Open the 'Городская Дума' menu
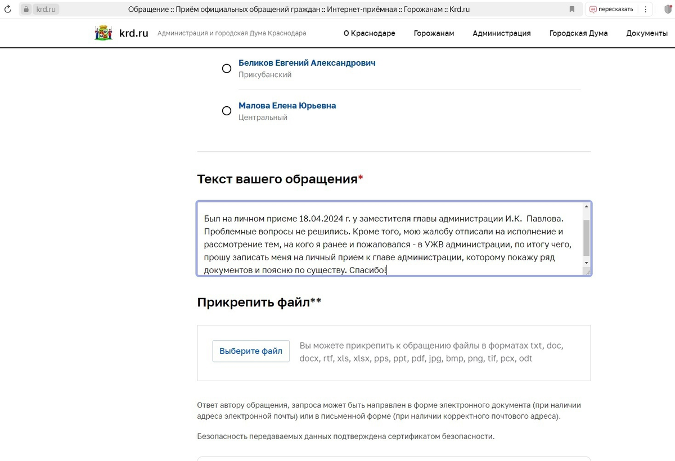The height and width of the screenshot is (461, 675). pyautogui.click(x=578, y=33)
